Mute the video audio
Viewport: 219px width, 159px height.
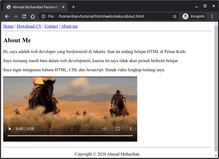pyautogui.click(x=105, y=129)
